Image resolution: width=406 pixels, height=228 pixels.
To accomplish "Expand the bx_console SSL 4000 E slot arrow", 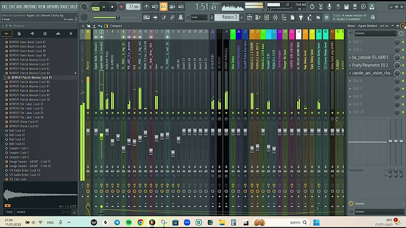I will click(350, 57).
